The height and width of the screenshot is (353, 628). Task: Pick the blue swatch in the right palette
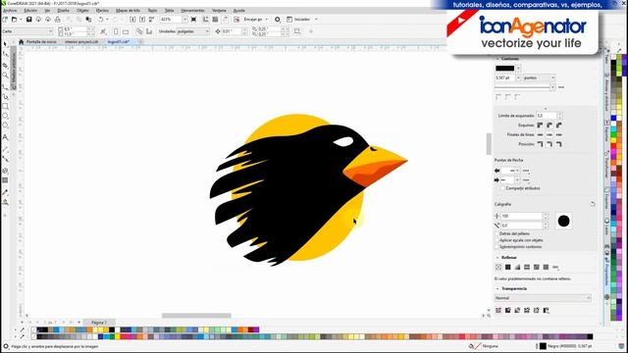[x=613, y=118]
